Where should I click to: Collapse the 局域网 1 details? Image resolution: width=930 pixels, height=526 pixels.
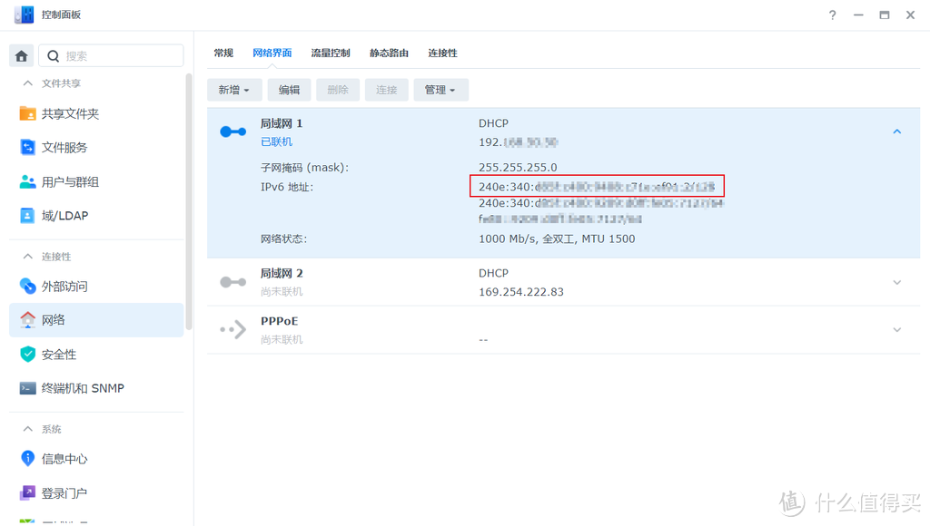pyautogui.click(x=896, y=131)
